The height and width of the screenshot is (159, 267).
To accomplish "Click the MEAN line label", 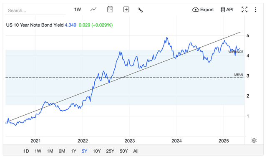I will point(239,75).
